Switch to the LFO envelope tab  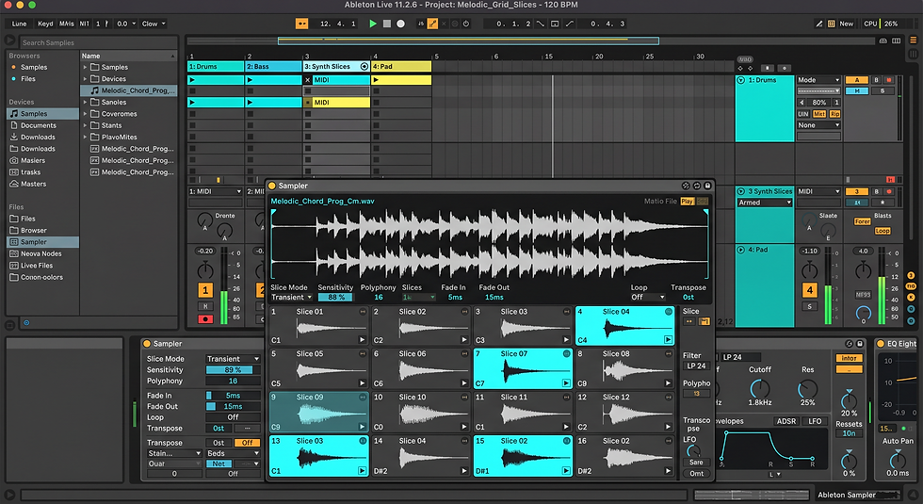[x=815, y=422]
